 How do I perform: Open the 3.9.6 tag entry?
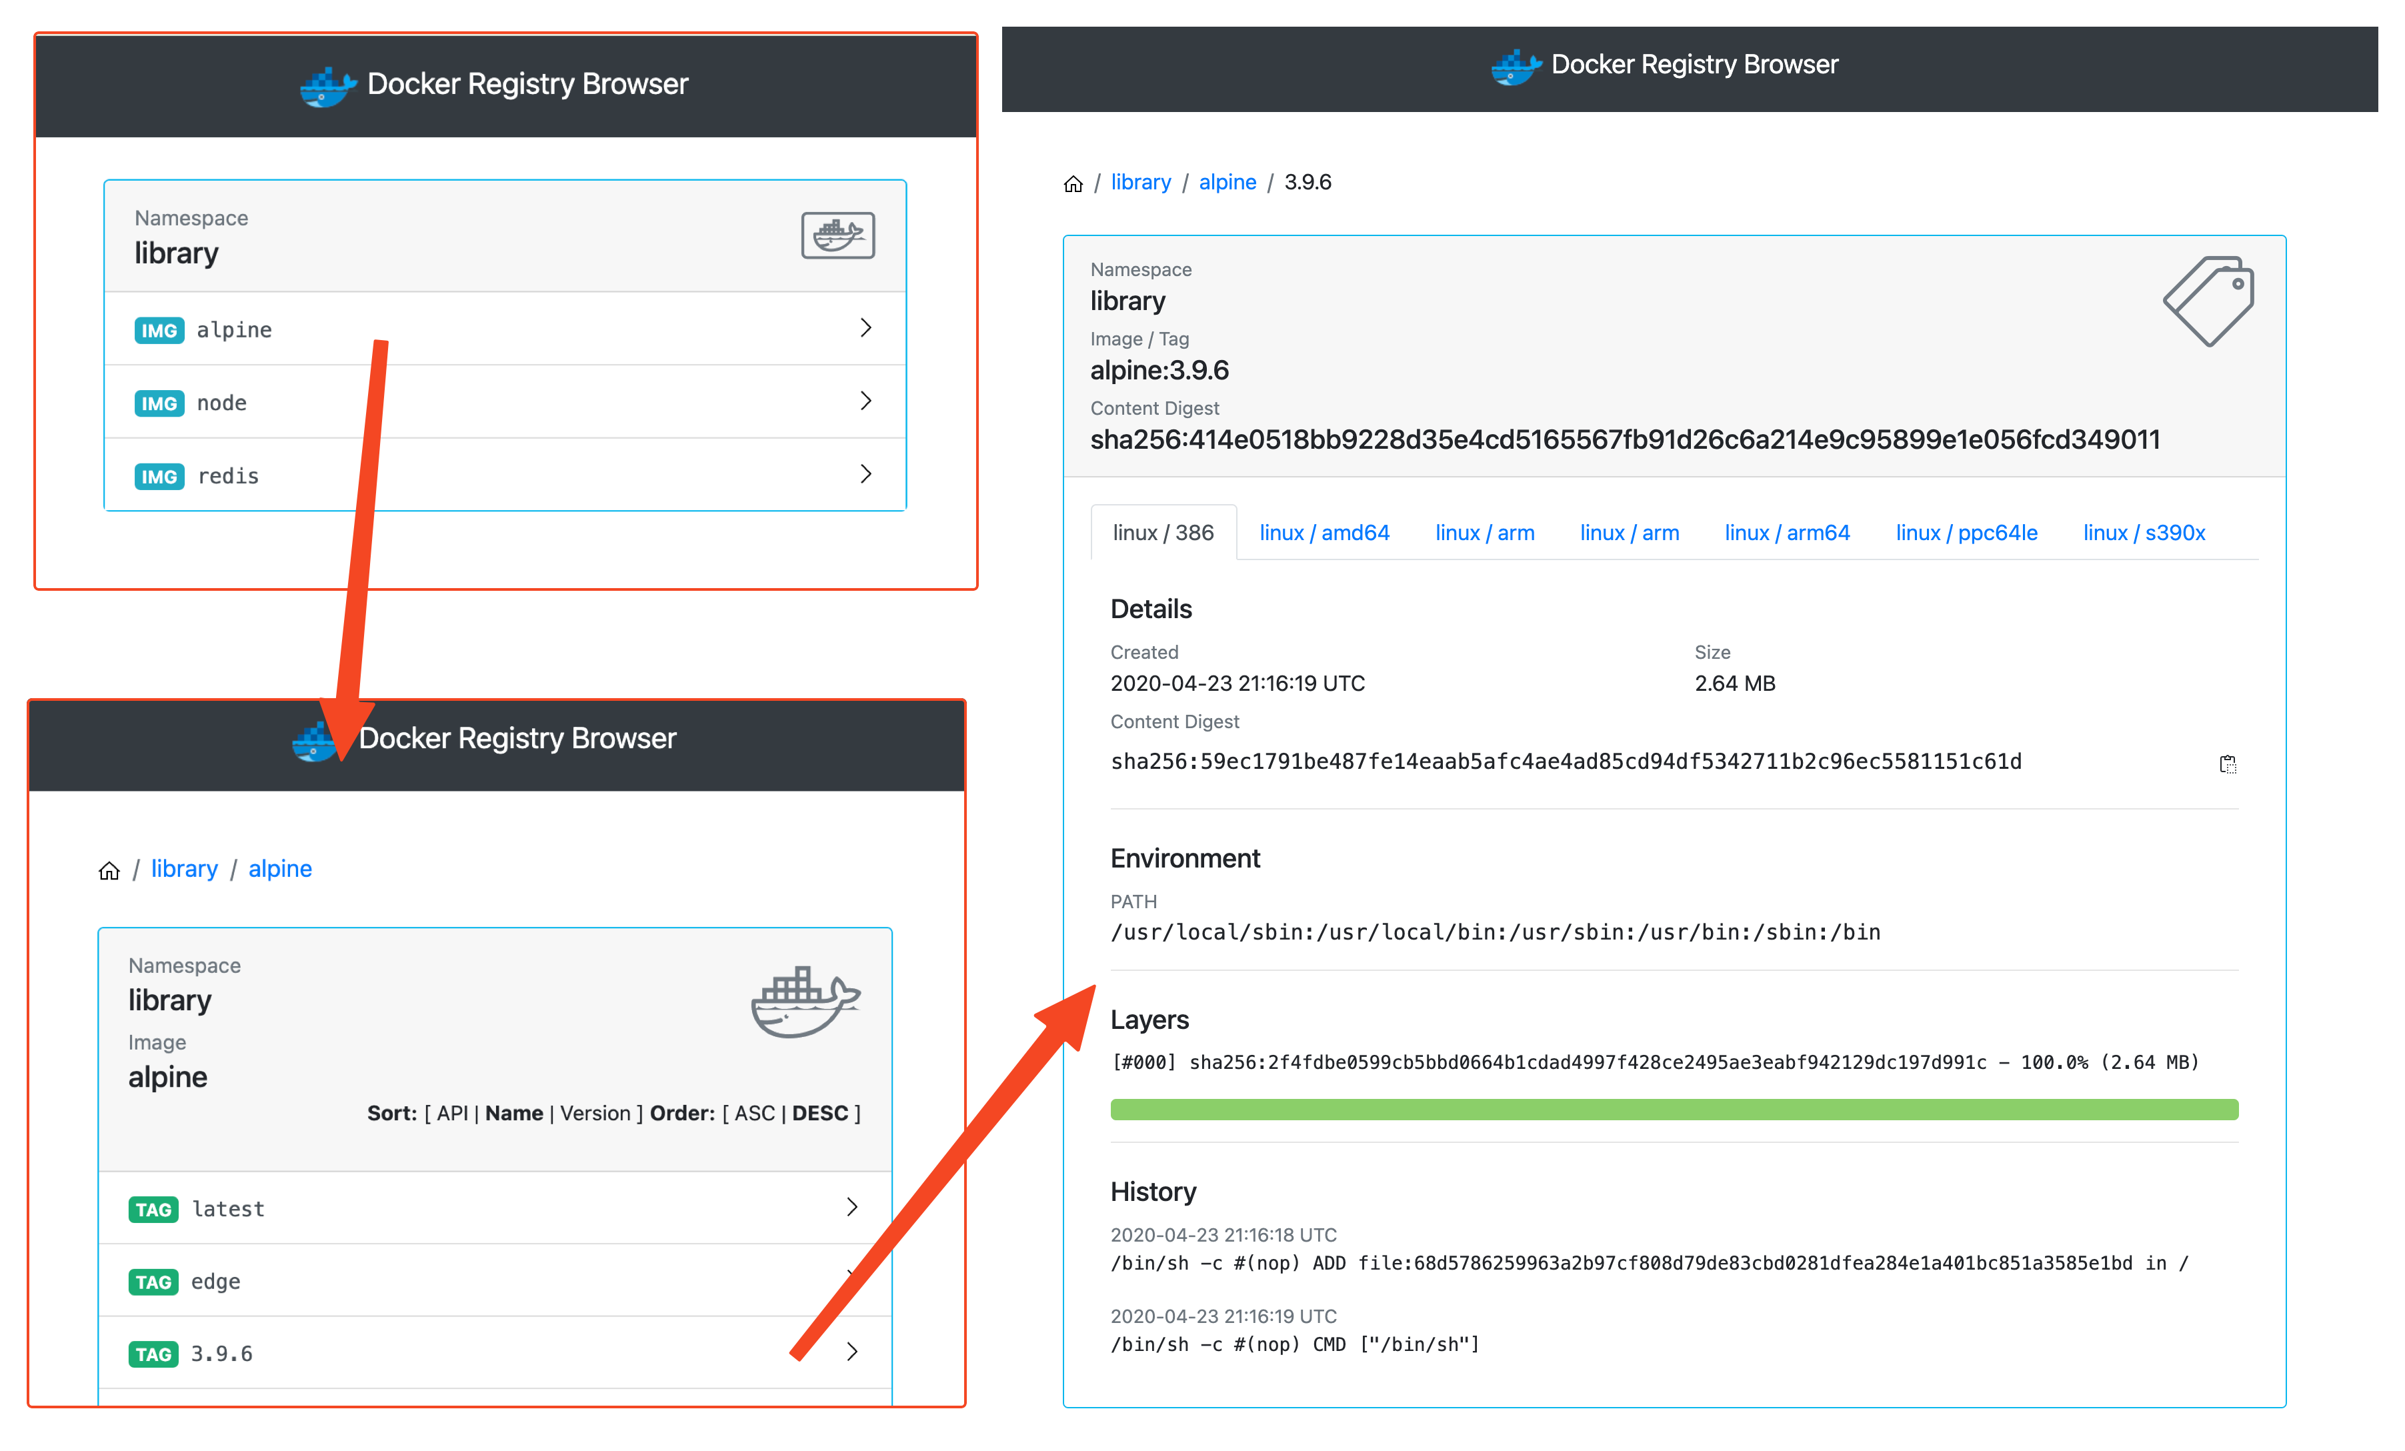[495, 1352]
